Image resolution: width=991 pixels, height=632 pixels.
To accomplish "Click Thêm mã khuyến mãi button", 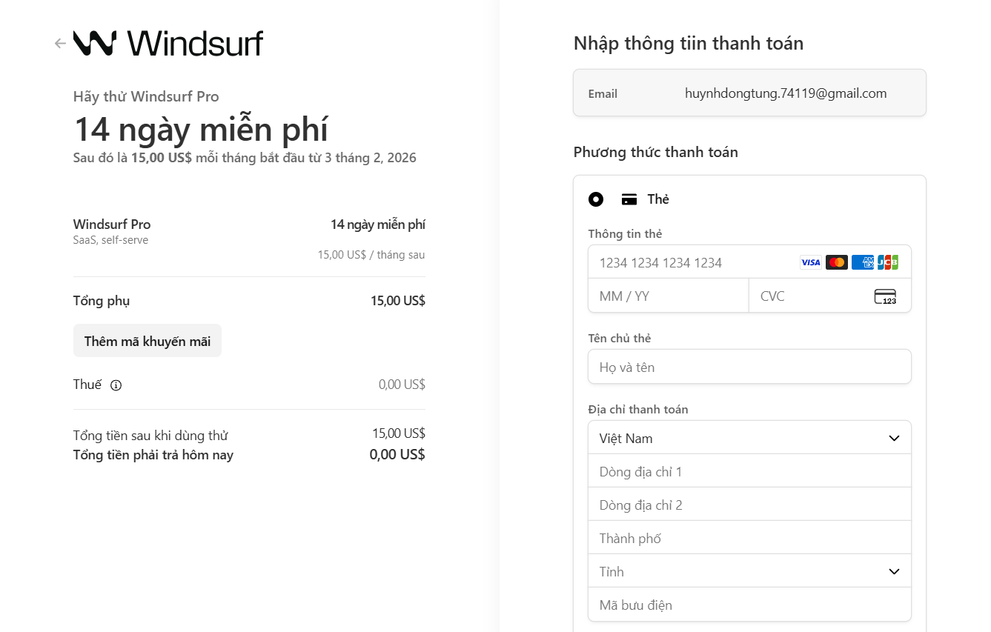I will tap(147, 340).
